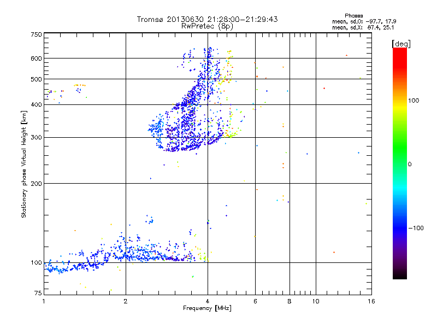437x328 pixels.
Task: Click the '6' x-axis tick label
Action: tap(255, 301)
